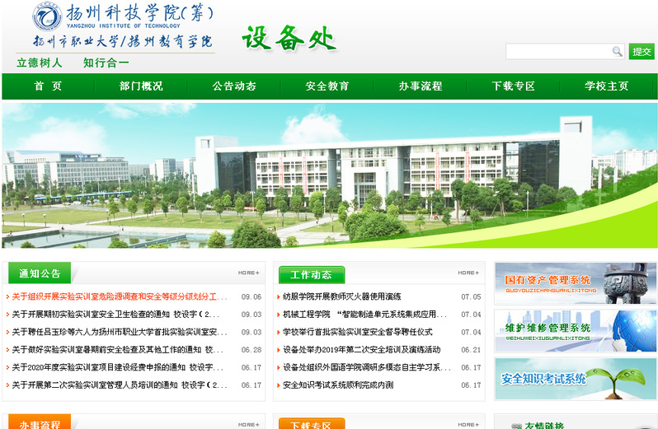This screenshot has width=658, height=429.
Task: Click the magnifier icon in search box
Action: pos(617,52)
